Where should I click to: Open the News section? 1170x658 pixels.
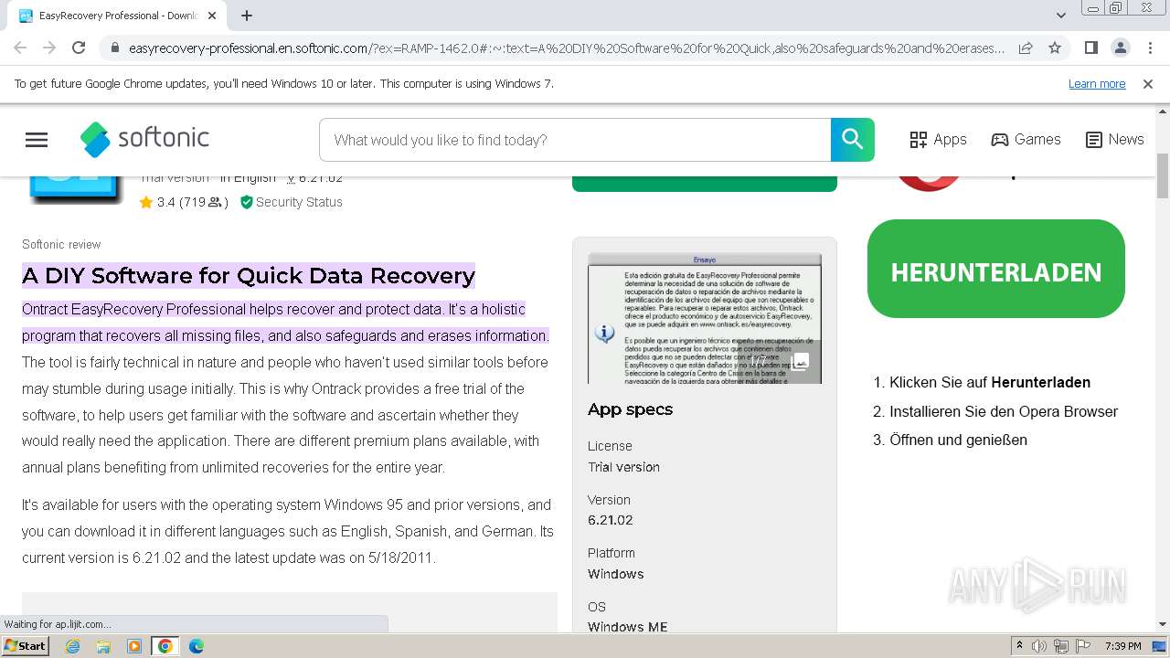click(1114, 140)
